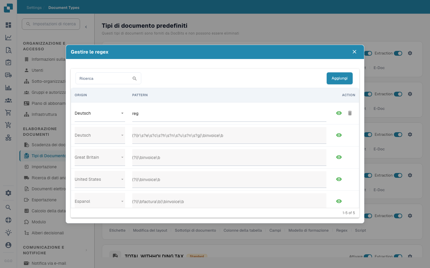The width and height of the screenshot is (430, 268).
Task: Click the add-to-cart icon in left rail
Action: tap(8, 125)
